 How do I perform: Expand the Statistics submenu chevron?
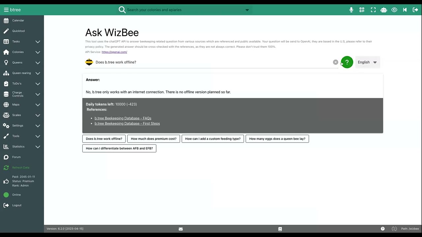(38, 147)
